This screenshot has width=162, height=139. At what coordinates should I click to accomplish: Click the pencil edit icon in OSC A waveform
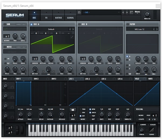(x=72, y=37)
